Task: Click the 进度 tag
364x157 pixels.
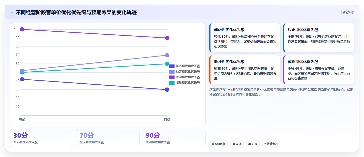Action: coord(253,144)
